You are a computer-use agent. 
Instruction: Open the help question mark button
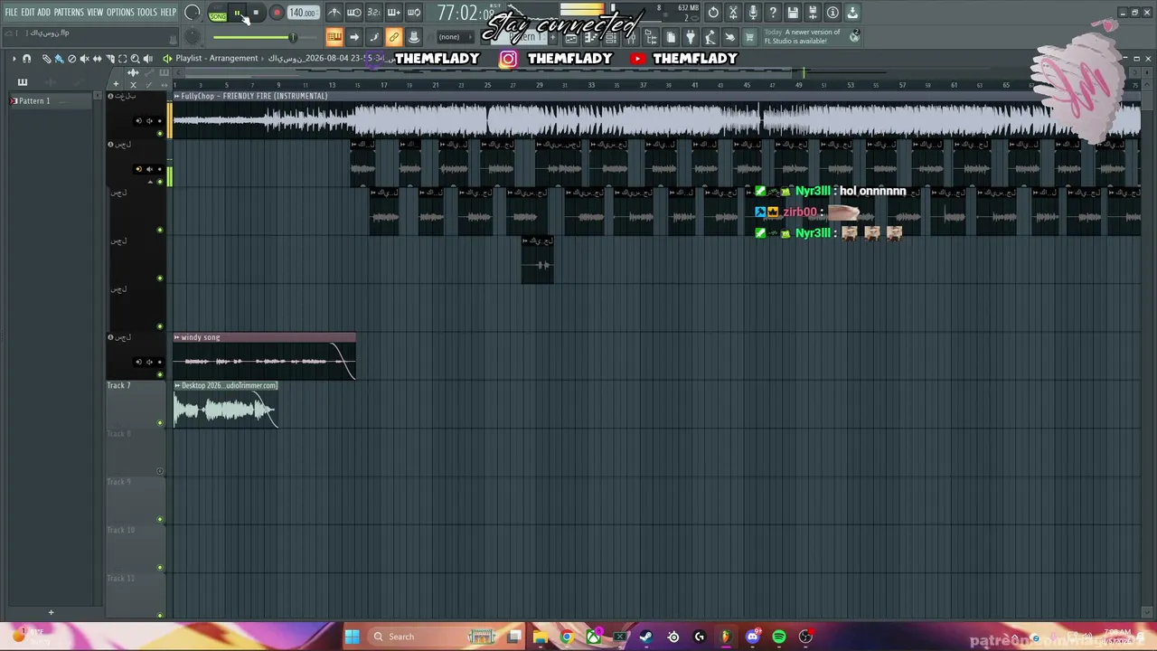[x=773, y=13]
